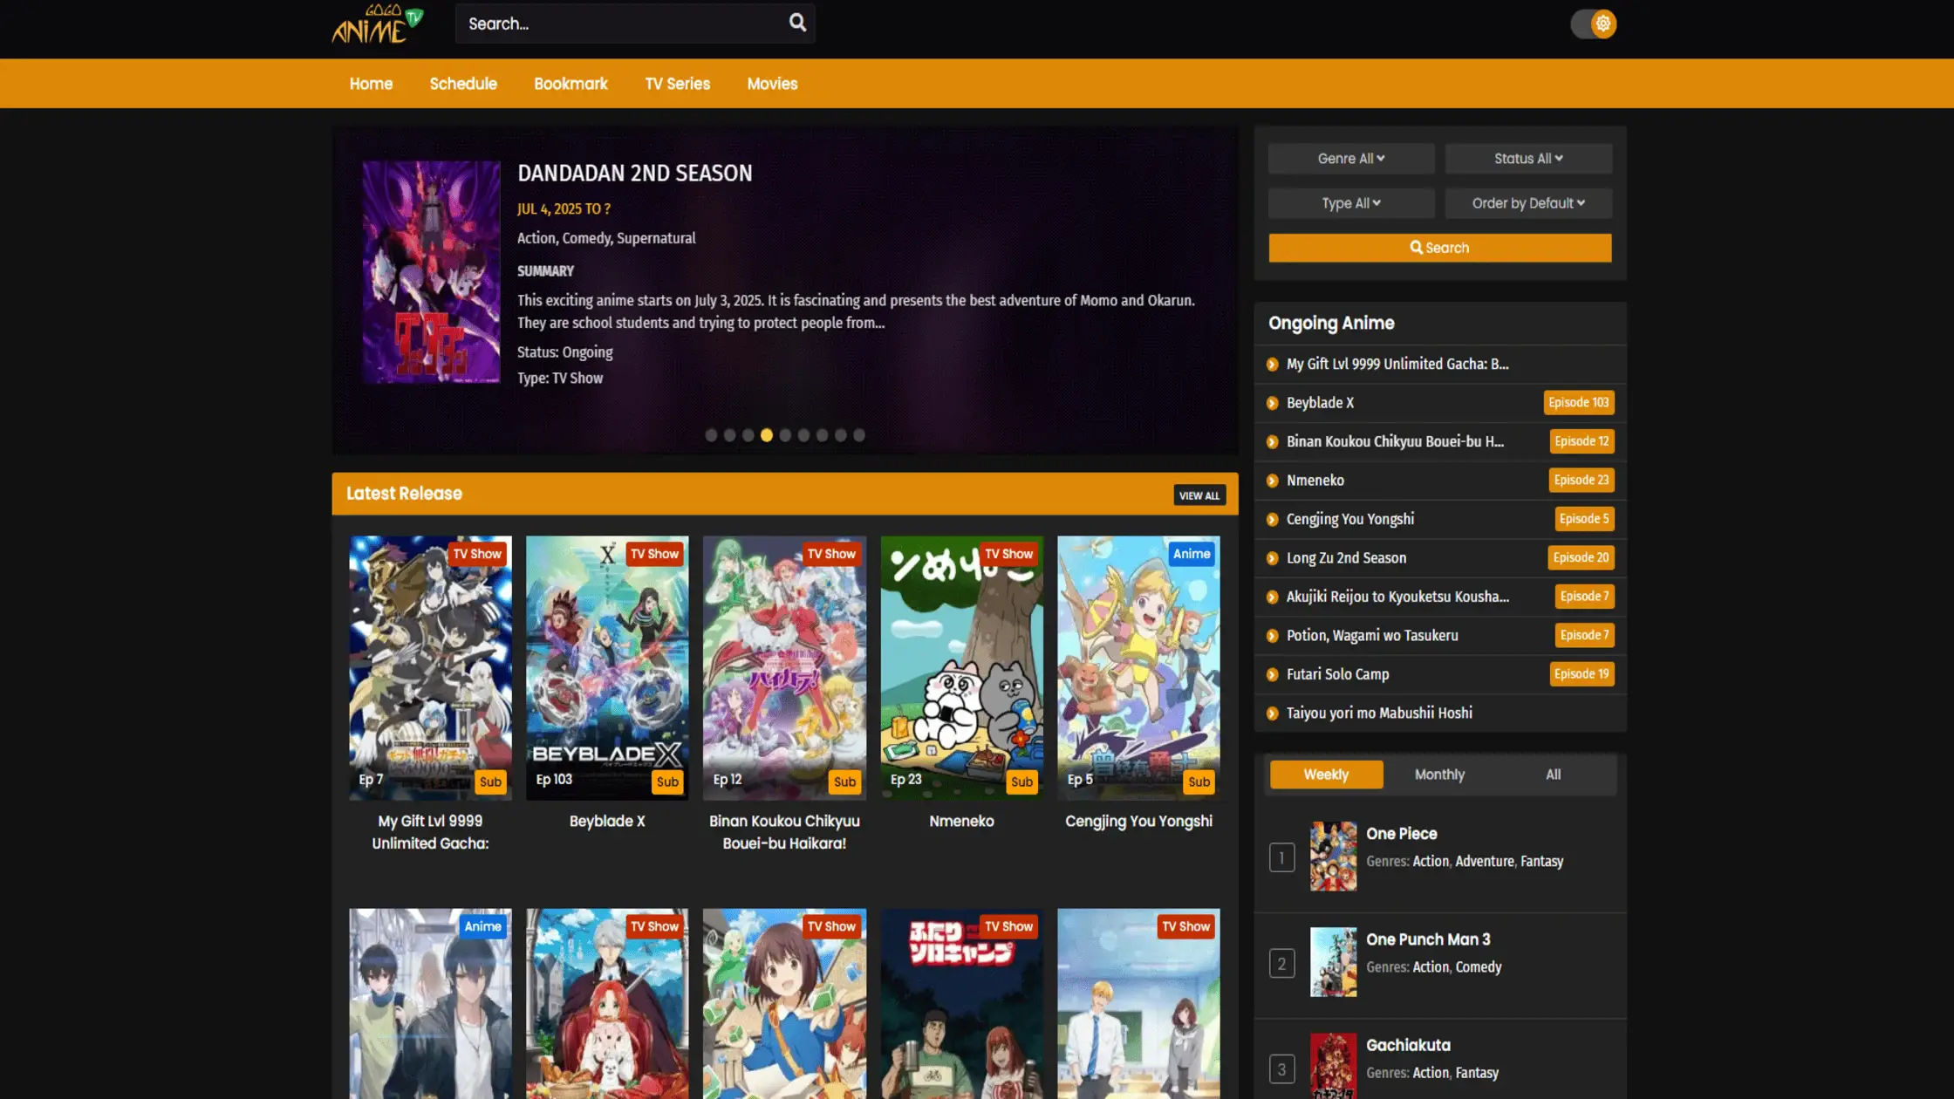This screenshot has width=1954, height=1099.
Task: Navigate to the Movies section
Action: (771, 83)
